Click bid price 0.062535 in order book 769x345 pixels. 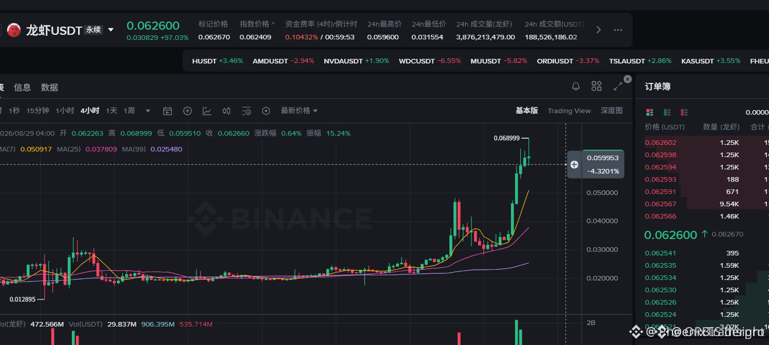click(x=660, y=266)
